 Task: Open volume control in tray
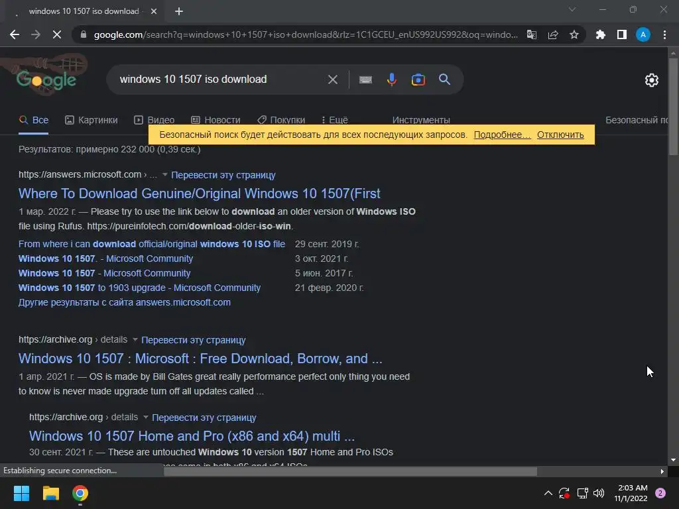[599, 493]
